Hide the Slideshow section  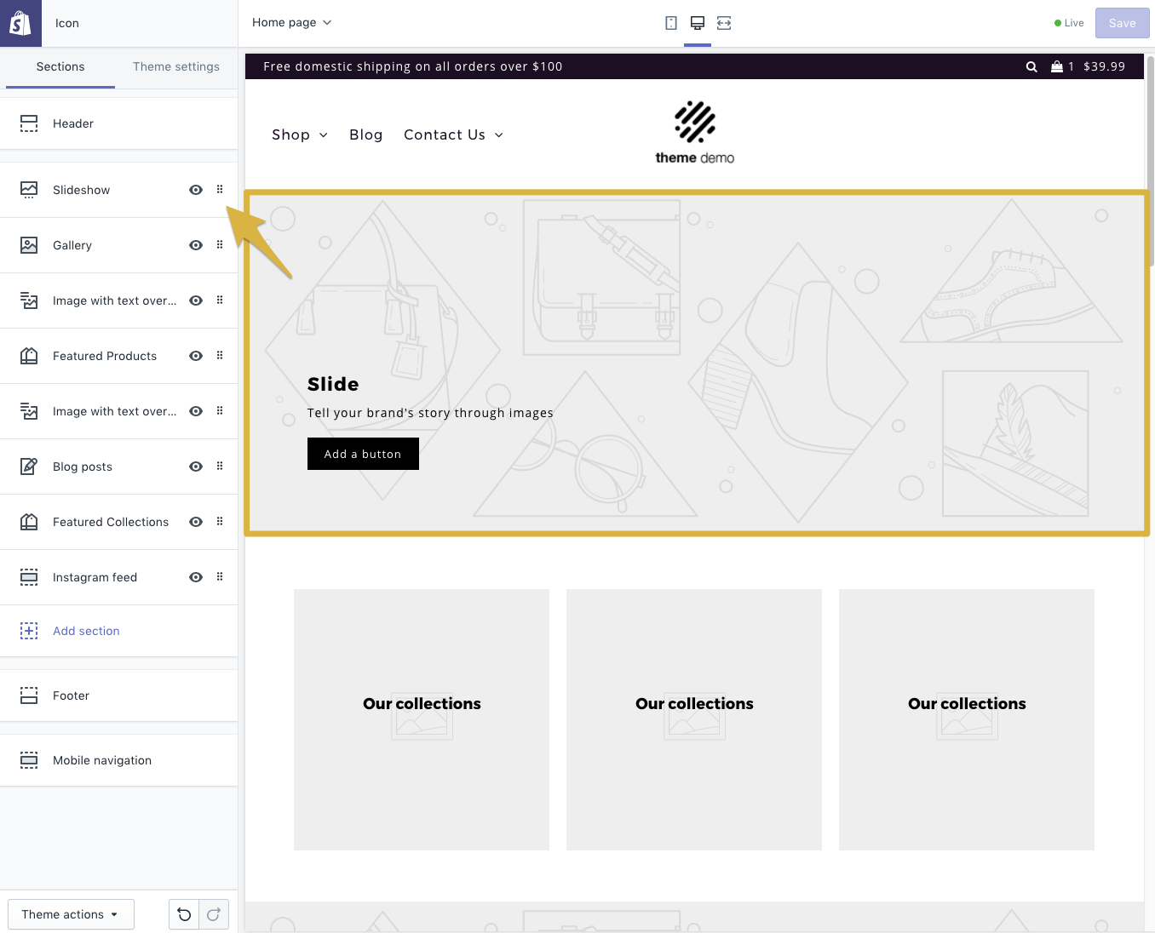tap(196, 190)
